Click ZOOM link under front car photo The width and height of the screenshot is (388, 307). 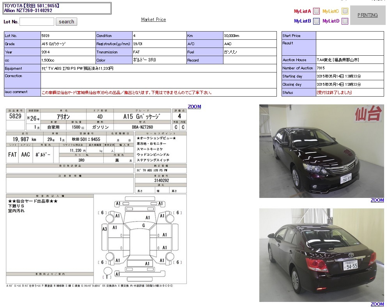377,200
